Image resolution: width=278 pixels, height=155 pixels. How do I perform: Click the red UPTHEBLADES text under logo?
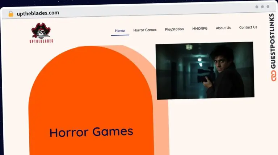point(42,41)
